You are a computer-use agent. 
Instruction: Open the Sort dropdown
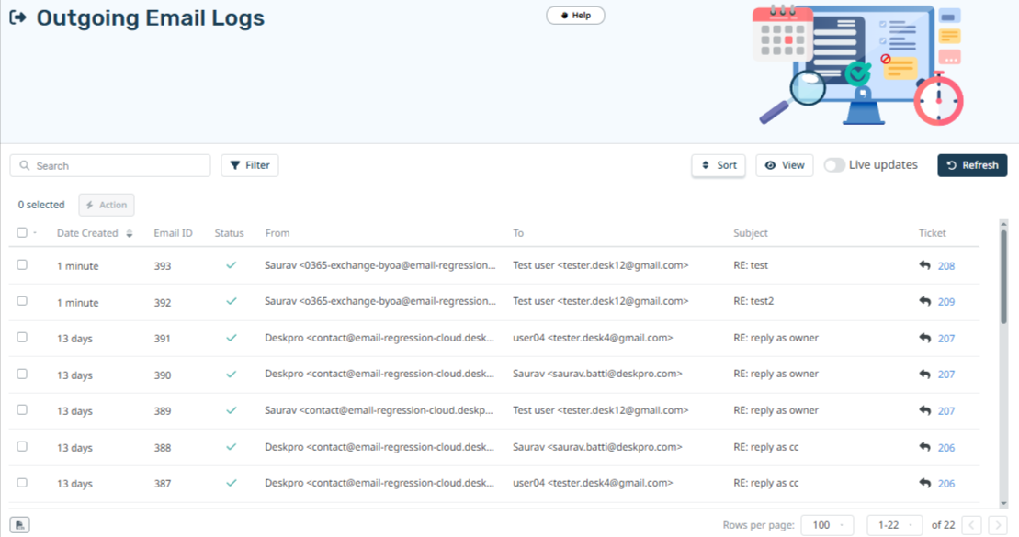pyautogui.click(x=718, y=165)
